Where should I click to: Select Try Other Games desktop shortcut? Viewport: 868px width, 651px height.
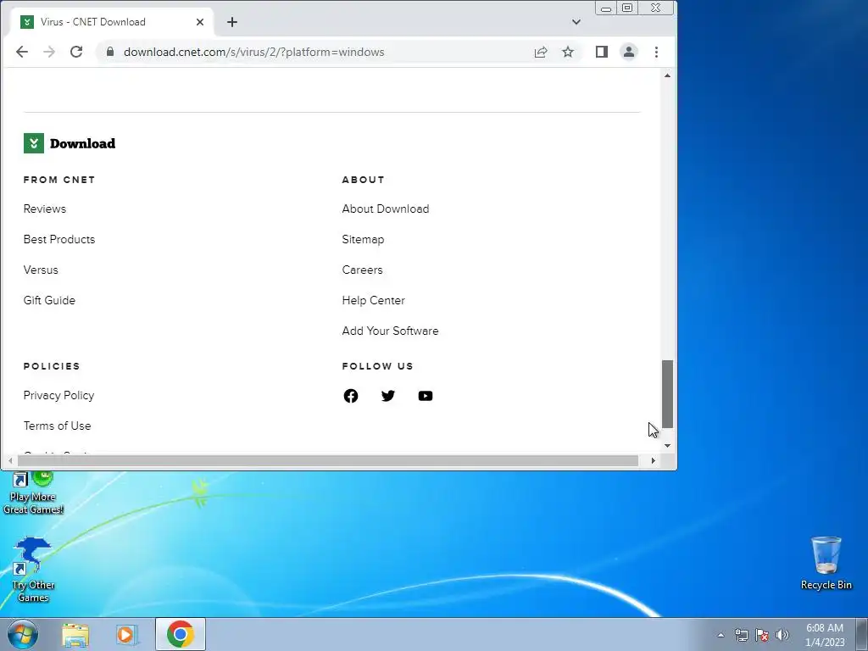[33, 569]
